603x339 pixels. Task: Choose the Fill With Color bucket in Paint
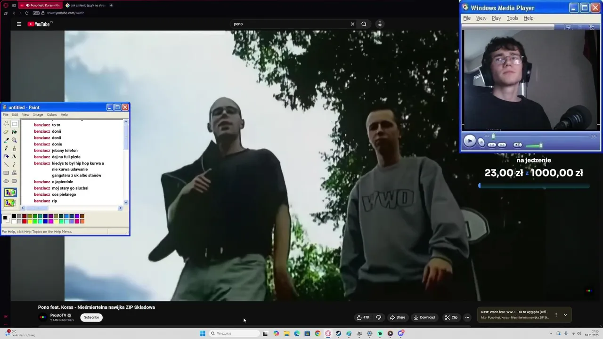coord(14,132)
